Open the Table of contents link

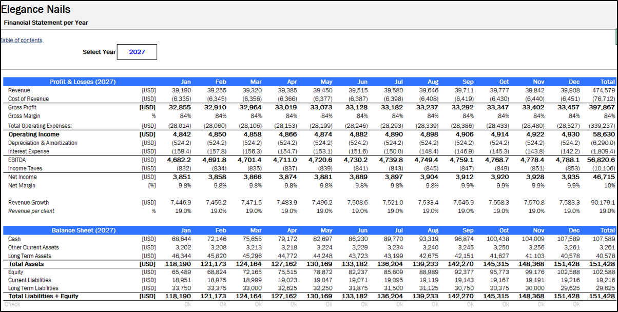tap(21, 40)
